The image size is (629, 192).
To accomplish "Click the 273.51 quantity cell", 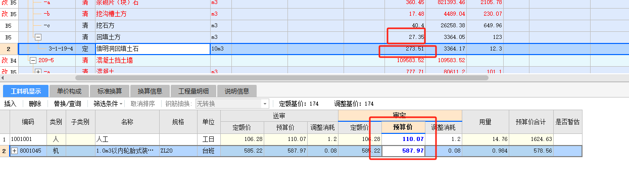I will pos(405,49).
